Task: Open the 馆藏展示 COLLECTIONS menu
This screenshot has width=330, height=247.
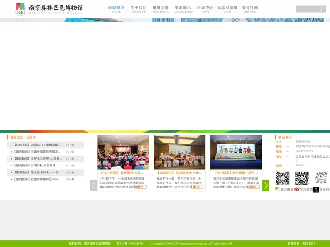Action: [183, 9]
